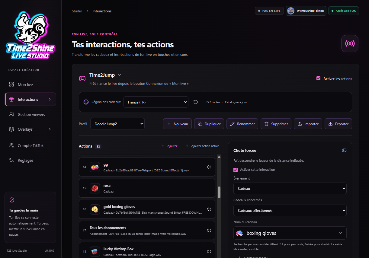Click the Gestion viewers people icon
This screenshot has height=258, width=369.
(11, 114)
